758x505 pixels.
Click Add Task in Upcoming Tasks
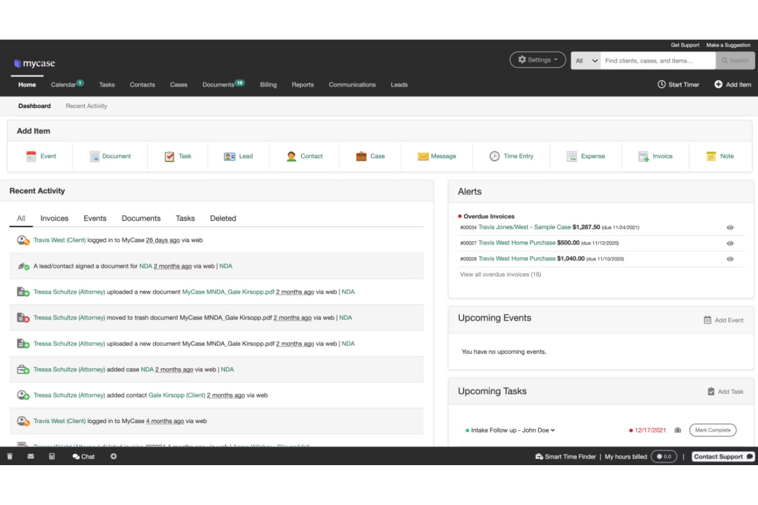725,391
